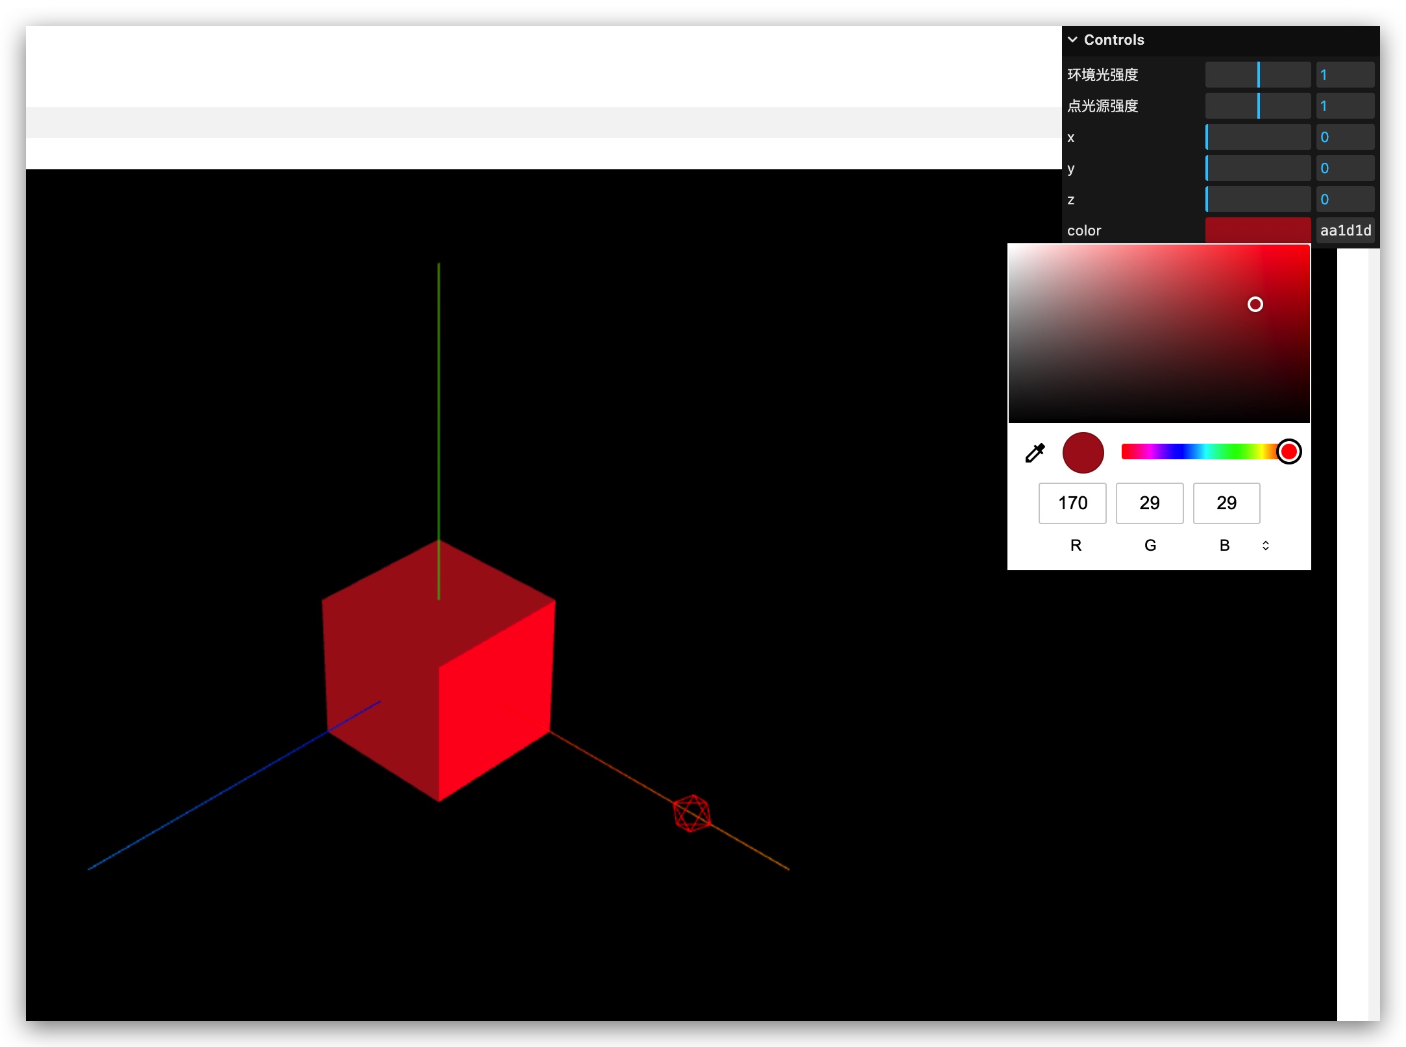This screenshot has width=1406, height=1047.
Task: Click the R value field showing 170
Action: (1072, 503)
